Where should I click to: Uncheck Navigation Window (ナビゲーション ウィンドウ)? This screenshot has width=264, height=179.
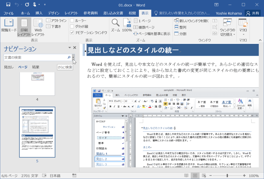[72, 33]
